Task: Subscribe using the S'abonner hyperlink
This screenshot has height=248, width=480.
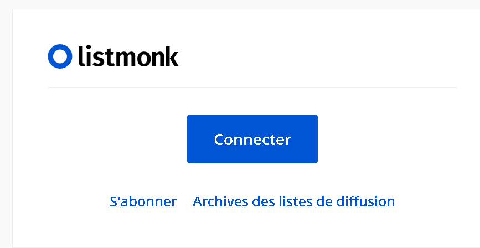Action: click(x=143, y=201)
